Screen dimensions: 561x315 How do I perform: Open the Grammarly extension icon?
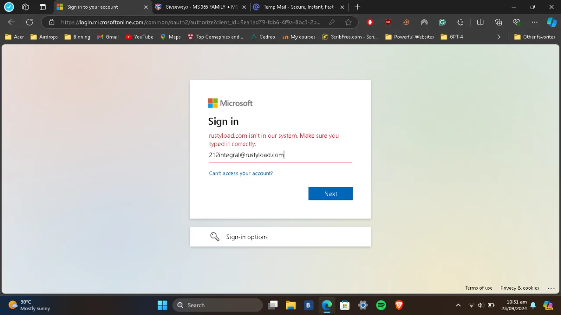coord(442,22)
